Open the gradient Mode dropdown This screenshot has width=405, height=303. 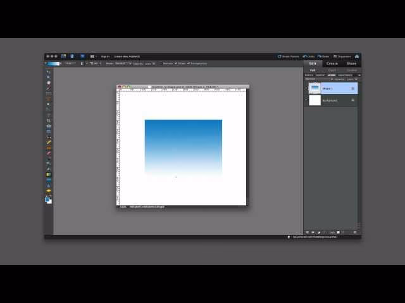point(123,63)
